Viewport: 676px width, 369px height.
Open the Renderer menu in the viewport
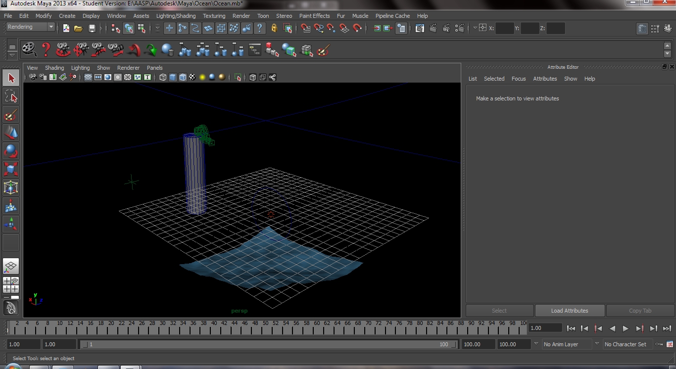[128, 68]
